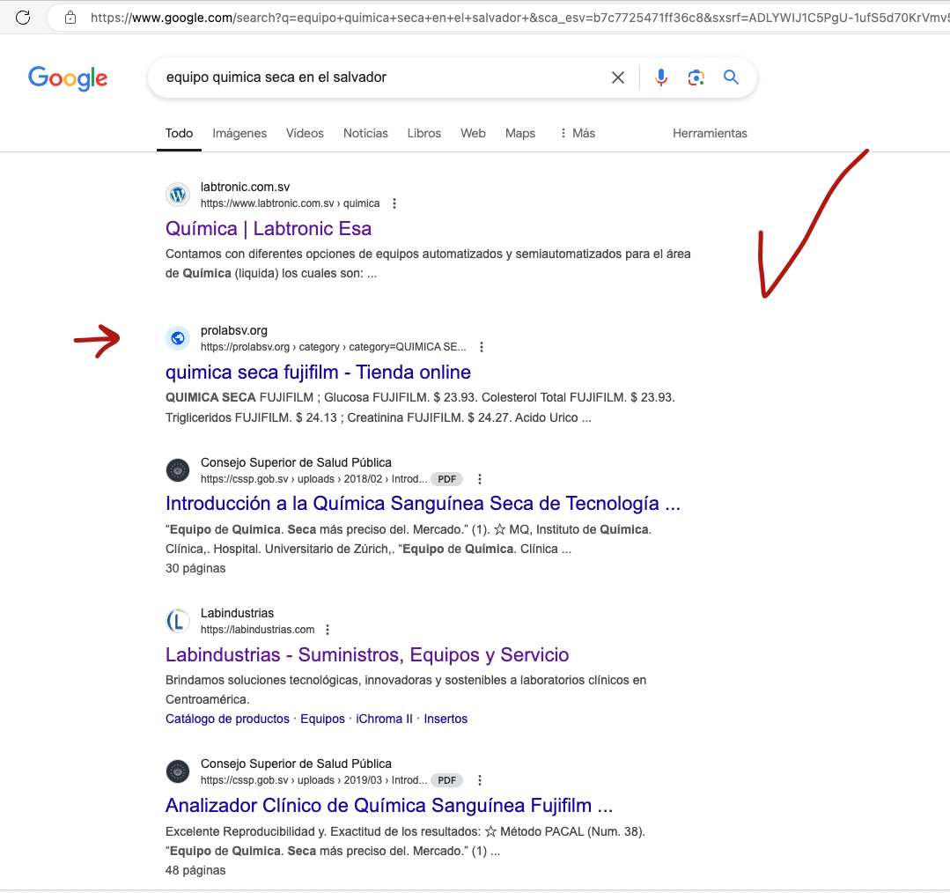The width and height of the screenshot is (950, 893).
Task: Click the '48 páginas' text
Action: coord(195,870)
